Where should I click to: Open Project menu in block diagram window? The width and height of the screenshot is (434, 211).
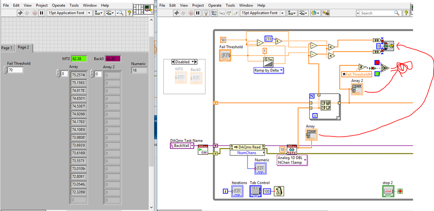tap(199, 5)
